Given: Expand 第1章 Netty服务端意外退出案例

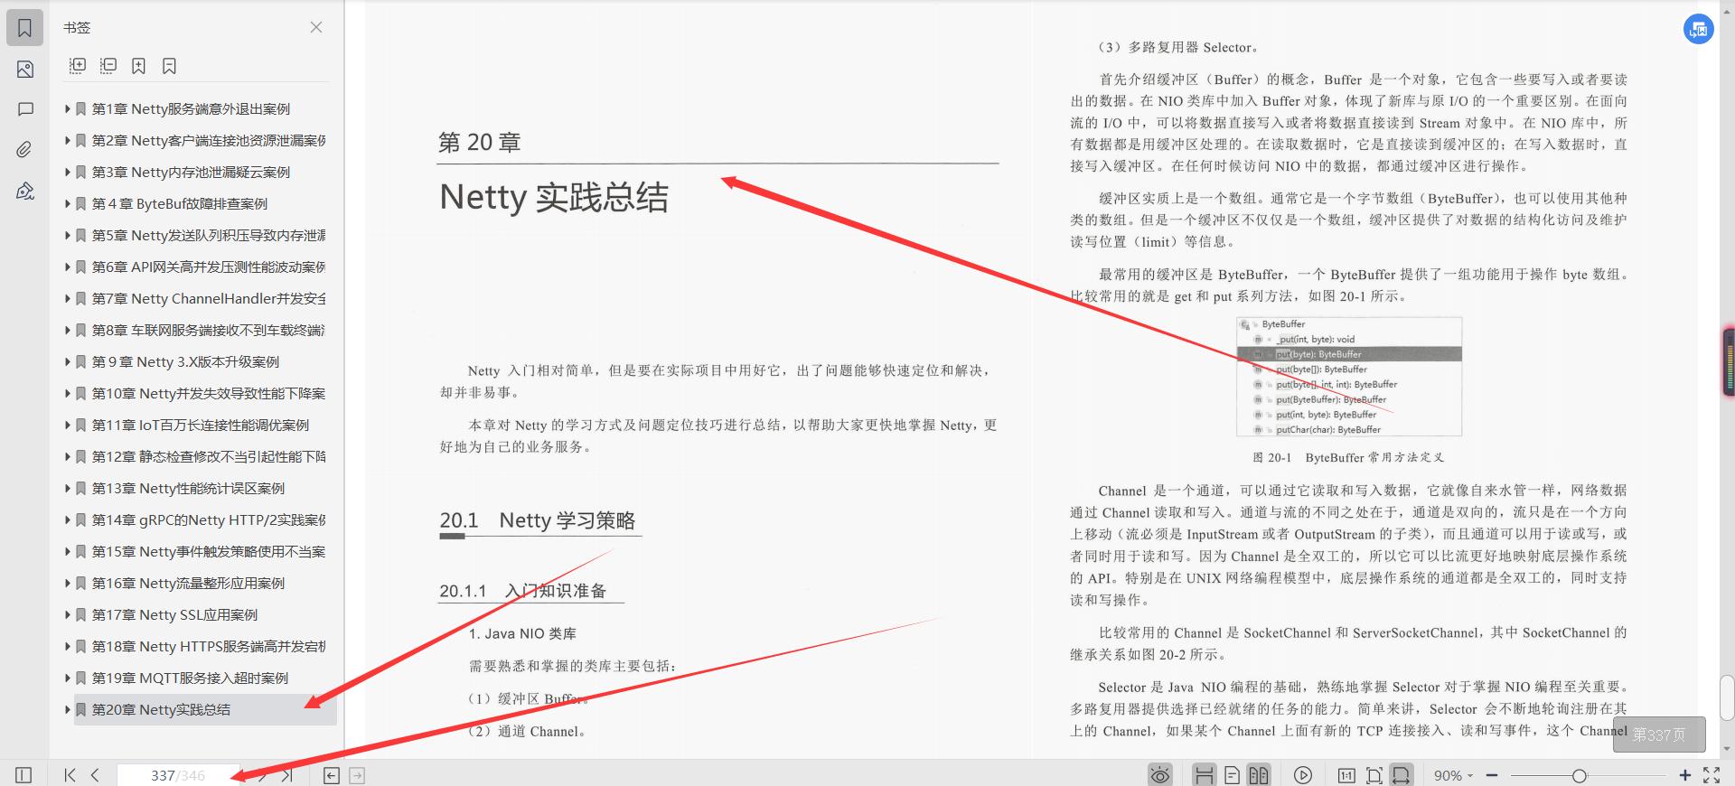Looking at the screenshot, I should tap(67, 108).
